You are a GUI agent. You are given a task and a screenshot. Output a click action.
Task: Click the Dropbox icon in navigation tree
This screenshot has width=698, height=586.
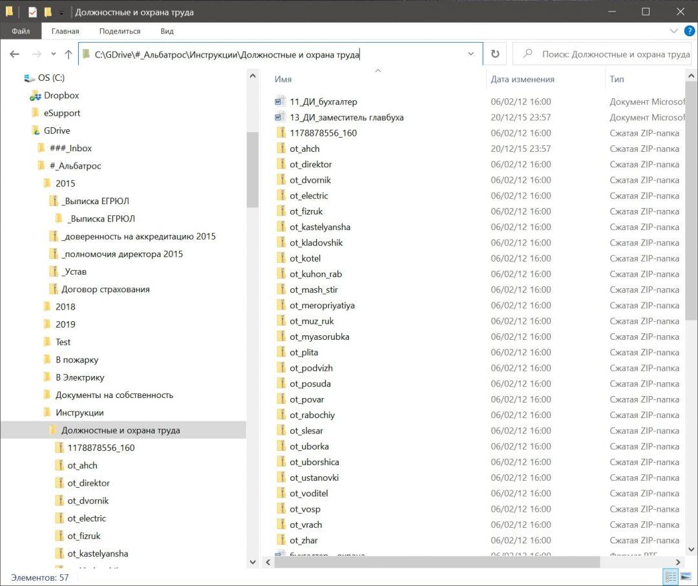click(36, 96)
